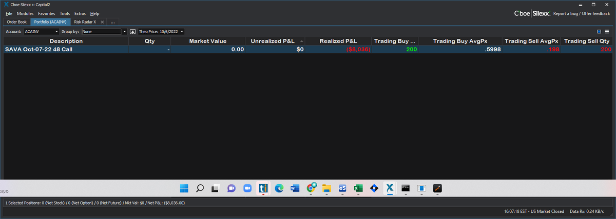Viewport: 616px width, 219px height.
Task: Open Microsoft Excel from the taskbar
Action: coord(358,188)
